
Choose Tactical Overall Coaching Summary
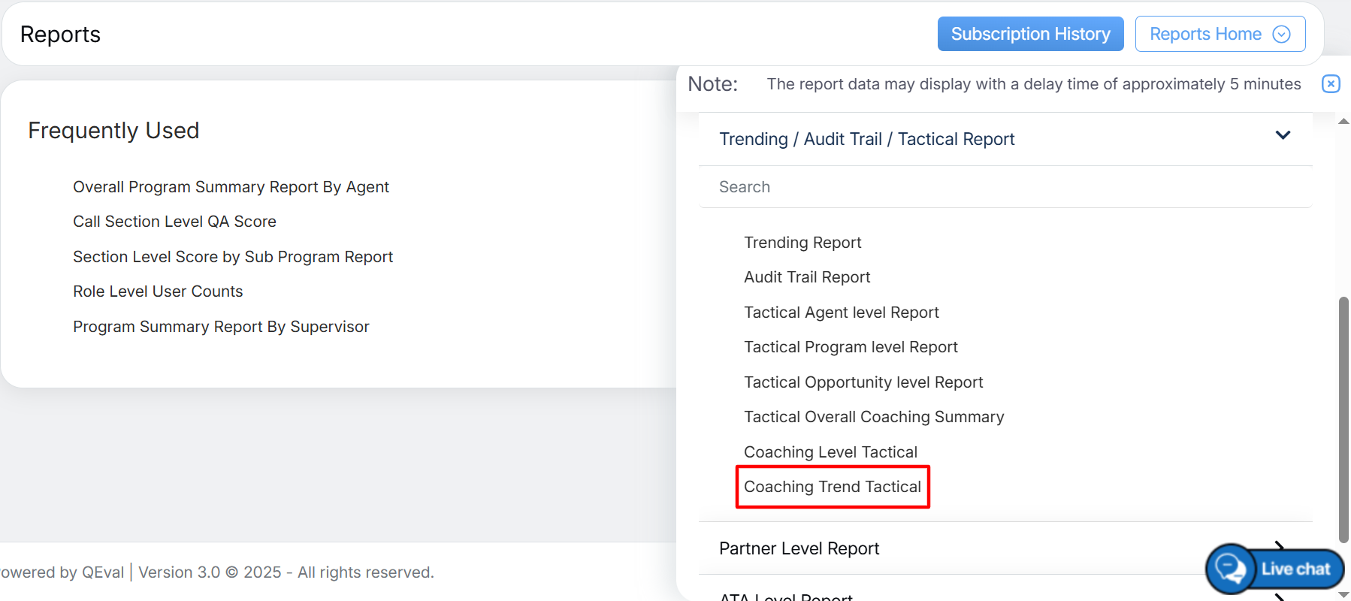tap(874, 417)
